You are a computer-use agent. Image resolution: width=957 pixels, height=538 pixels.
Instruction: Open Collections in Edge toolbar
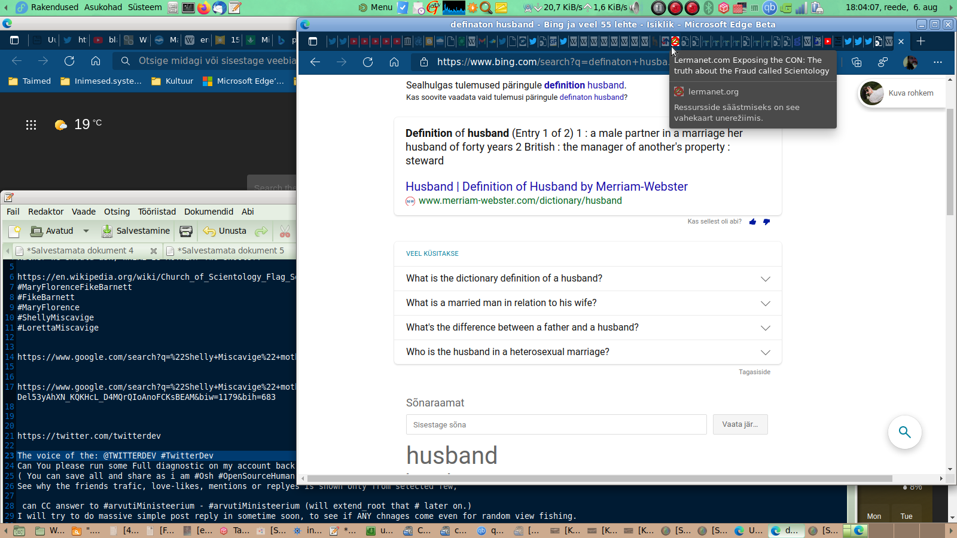coord(857,62)
